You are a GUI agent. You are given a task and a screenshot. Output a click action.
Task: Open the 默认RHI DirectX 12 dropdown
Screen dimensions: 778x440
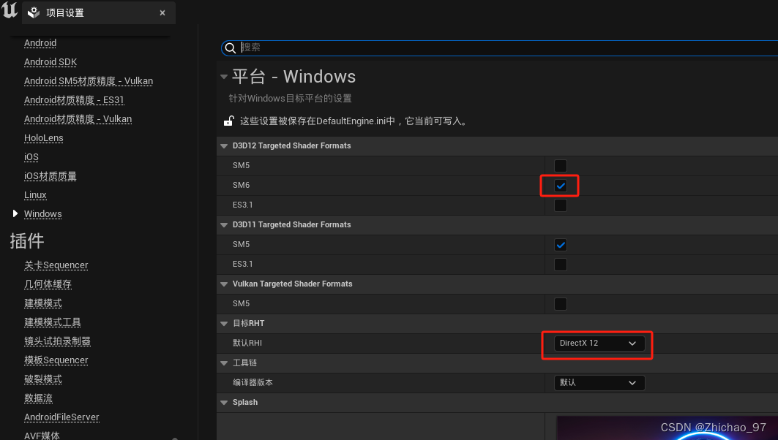599,343
